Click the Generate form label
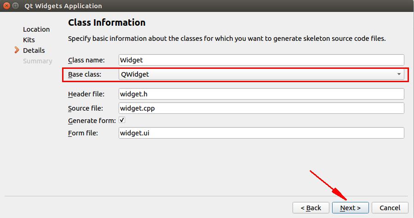Viewport: 414px width, 218px height. click(92, 121)
